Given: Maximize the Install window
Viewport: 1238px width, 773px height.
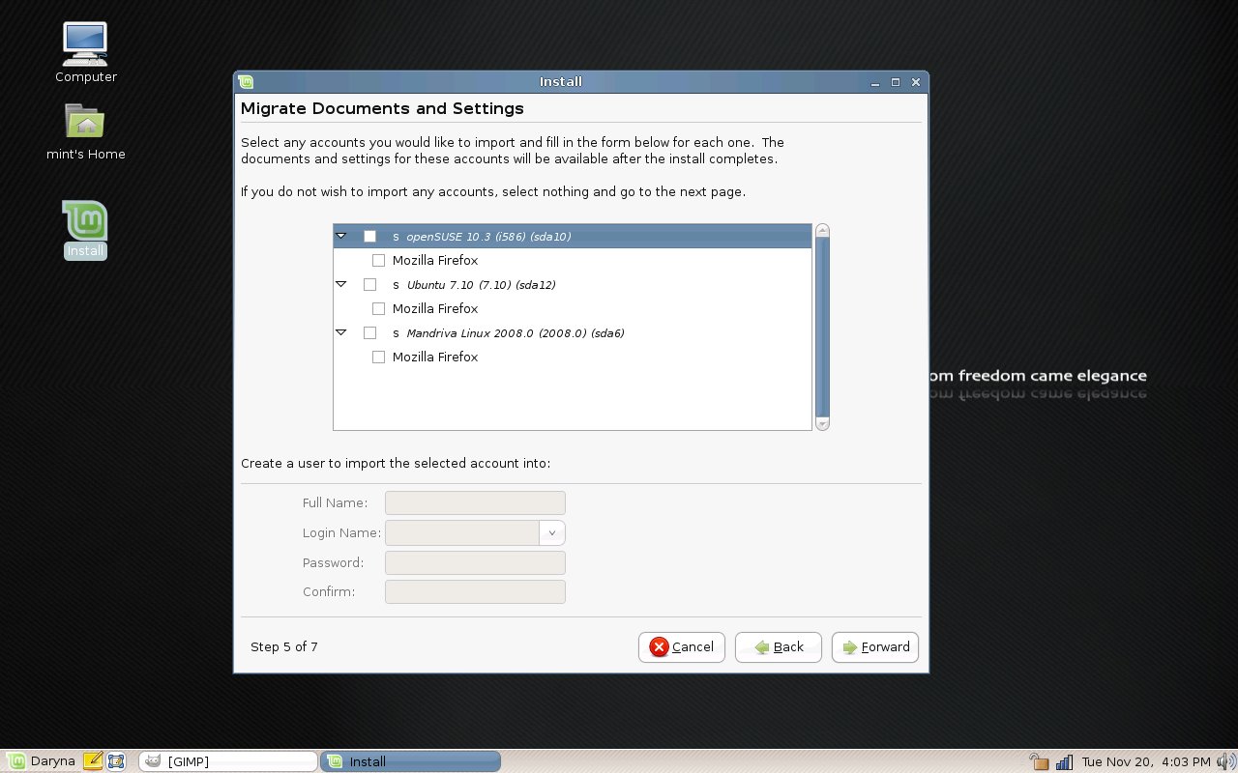Looking at the screenshot, I should (896, 82).
